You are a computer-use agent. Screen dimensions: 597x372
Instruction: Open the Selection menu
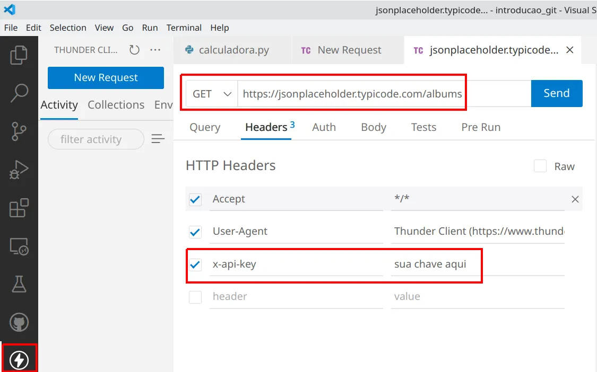pyautogui.click(x=68, y=28)
